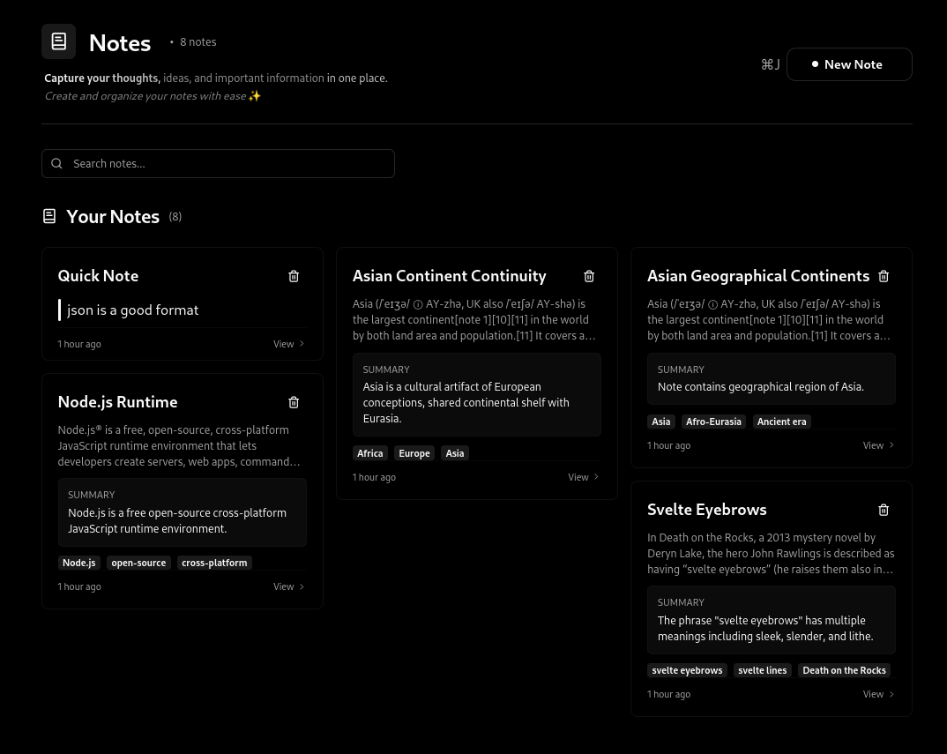Click '1 hour ago' on Svelte Eyebrows
This screenshot has width=947, height=754.
pyautogui.click(x=669, y=694)
